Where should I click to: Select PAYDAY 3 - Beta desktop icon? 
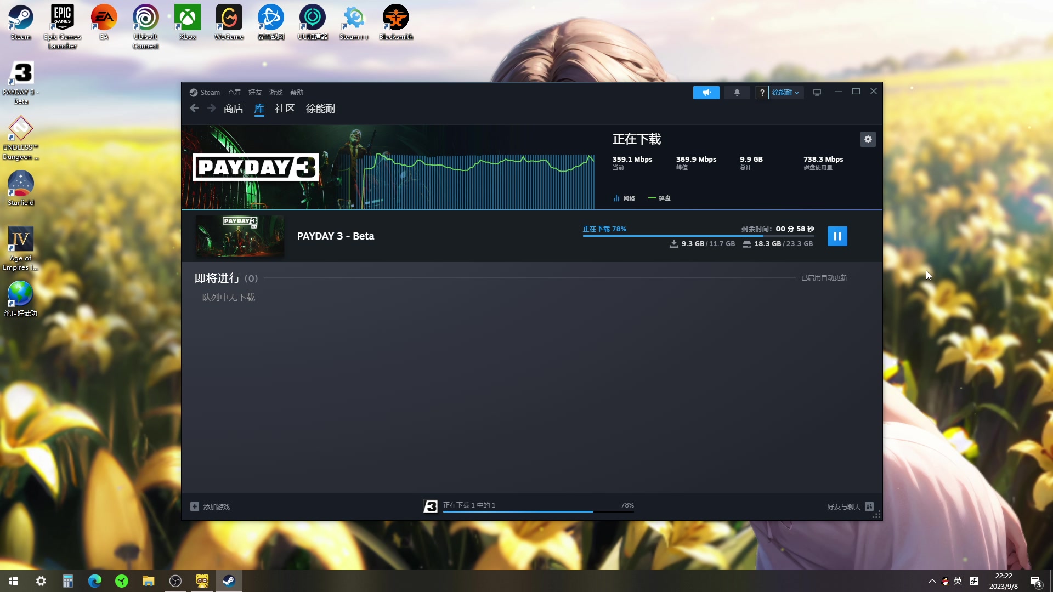tap(21, 83)
